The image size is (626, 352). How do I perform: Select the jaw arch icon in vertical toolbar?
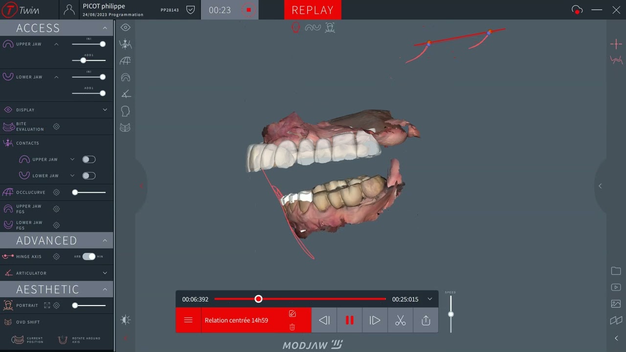[125, 77]
